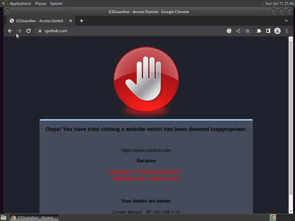295x221 pixels.
Task: Focus the address bar showing vpnhub.com
Action: tap(130, 31)
